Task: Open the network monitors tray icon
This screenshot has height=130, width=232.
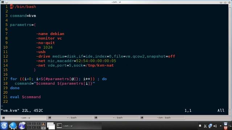Action: (210, 126)
